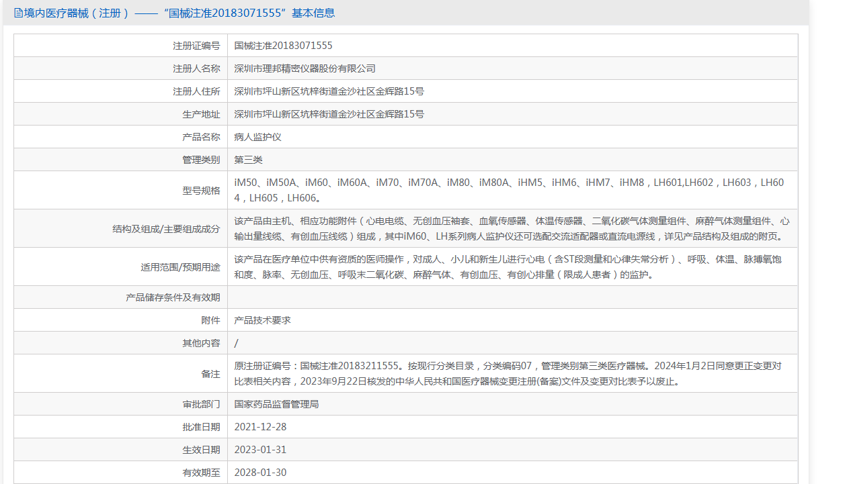Click the 型号规格 label
845x484 pixels.
pos(201,191)
